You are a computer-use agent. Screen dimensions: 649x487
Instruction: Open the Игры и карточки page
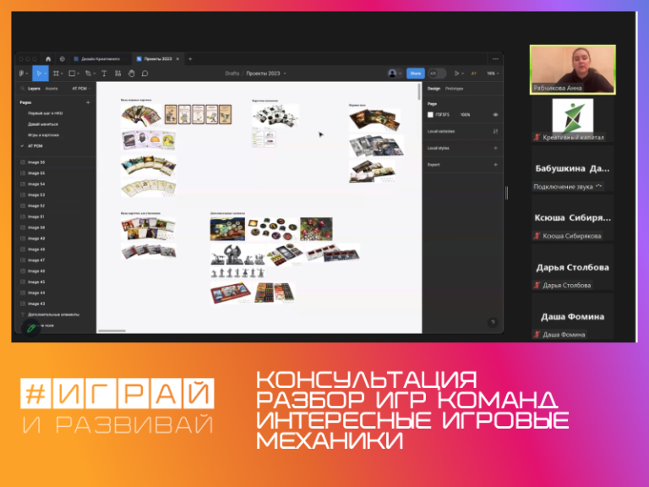click(x=43, y=135)
